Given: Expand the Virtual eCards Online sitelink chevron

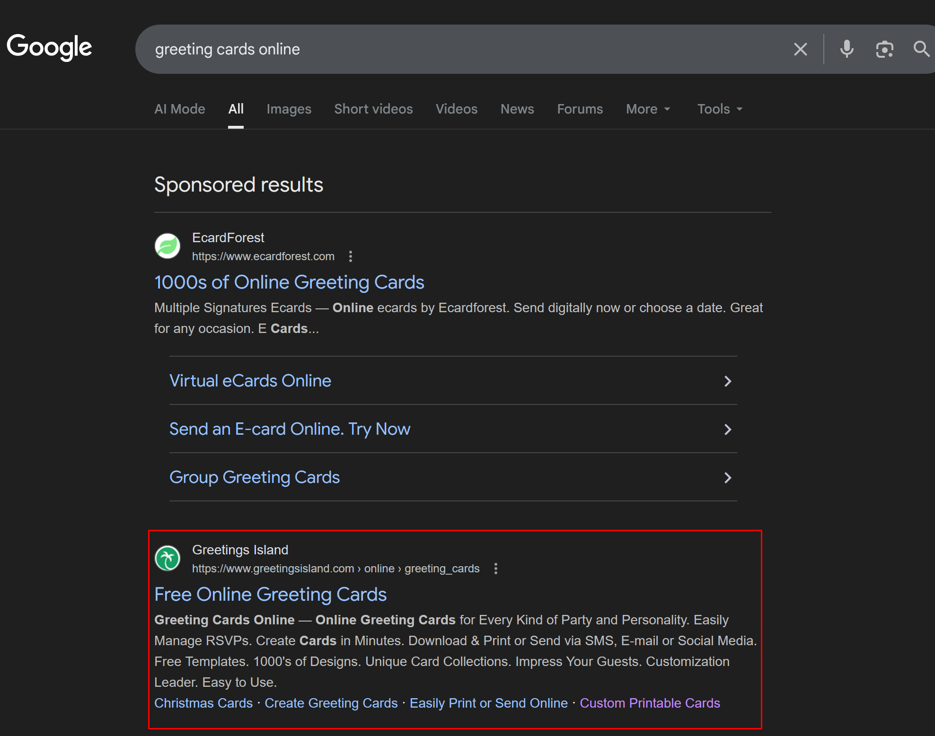Looking at the screenshot, I should click(x=727, y=381).
